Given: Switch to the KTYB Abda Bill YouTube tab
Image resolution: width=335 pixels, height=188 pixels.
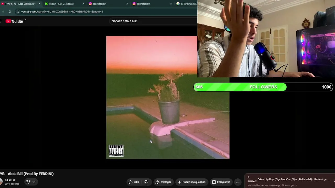Looking at the screenshot, I should [x=21, y=4].
